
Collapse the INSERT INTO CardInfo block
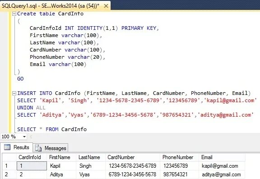pos(14,93)
